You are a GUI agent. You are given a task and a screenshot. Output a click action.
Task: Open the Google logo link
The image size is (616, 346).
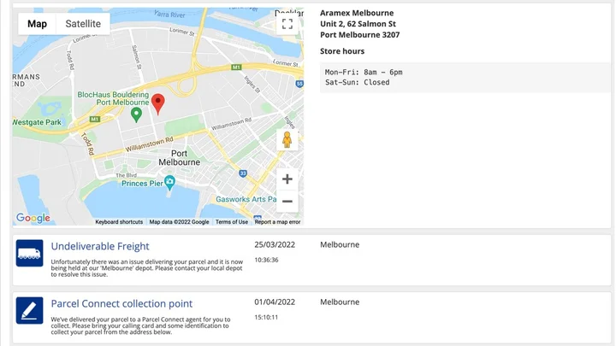pyautogui.click(x=33, y=218)
